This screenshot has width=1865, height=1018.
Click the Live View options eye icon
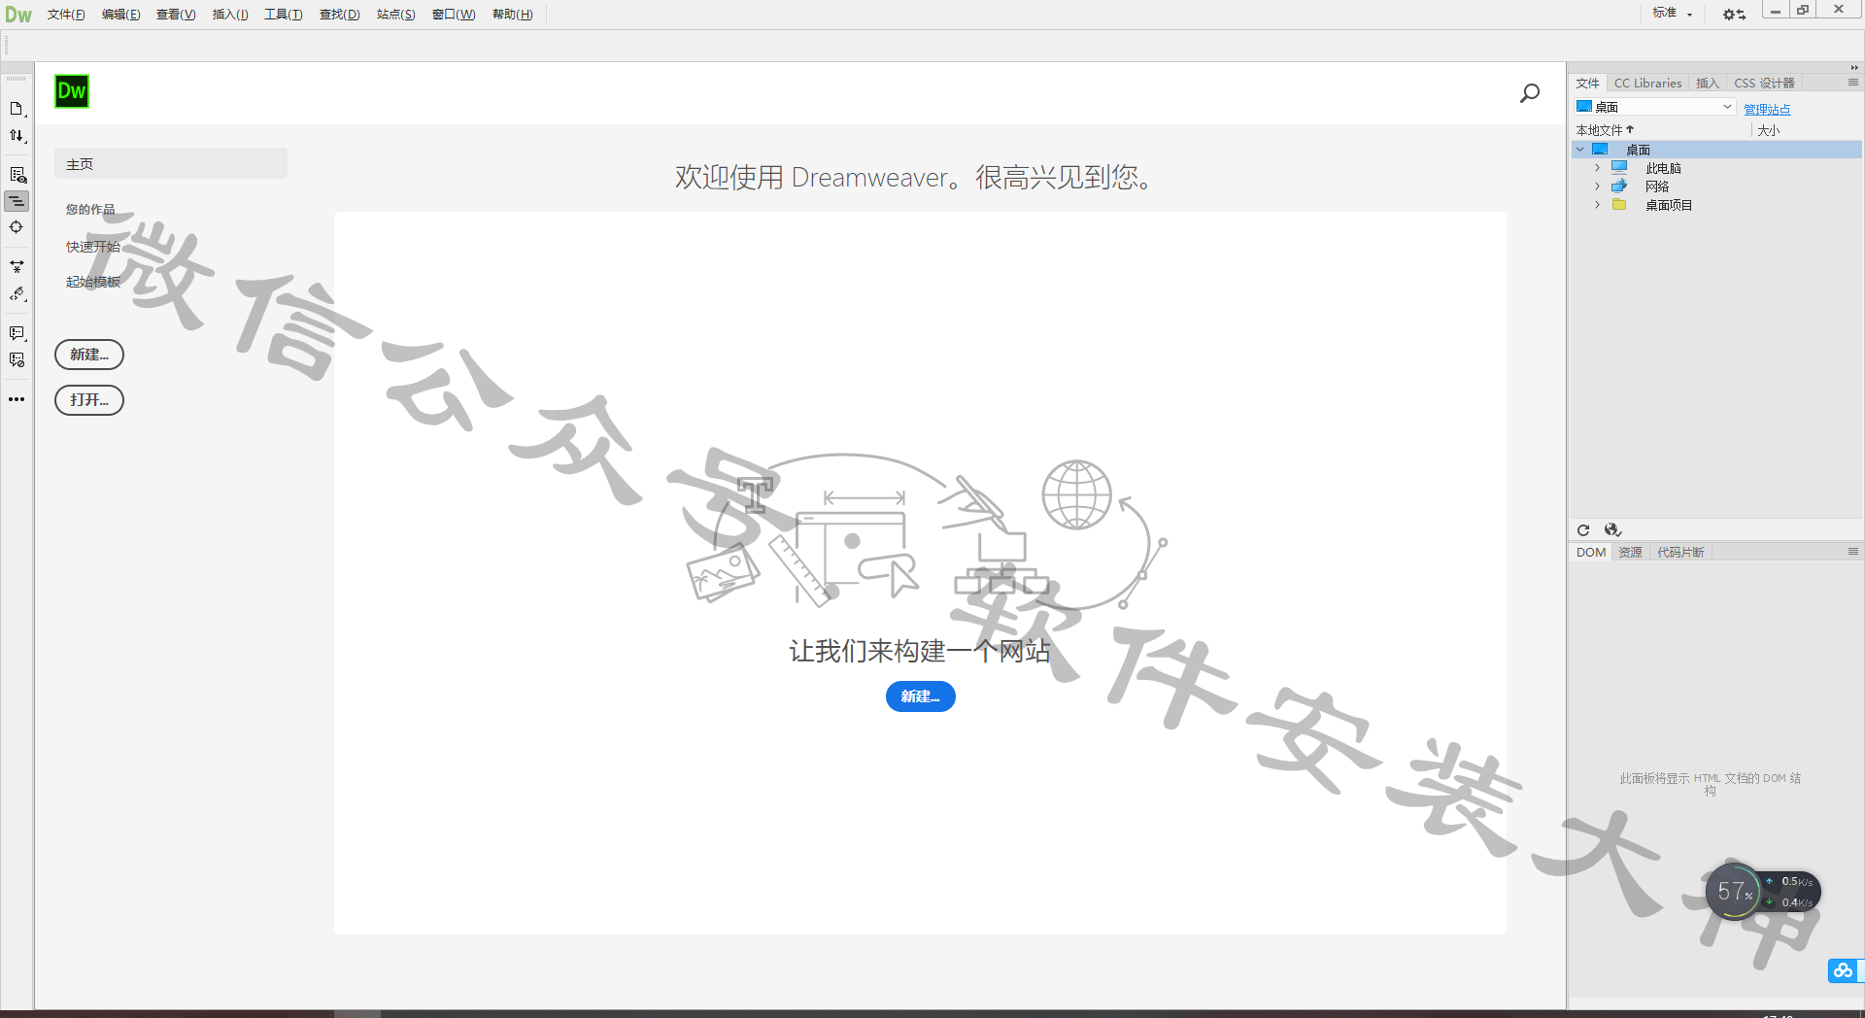[17, 175]
